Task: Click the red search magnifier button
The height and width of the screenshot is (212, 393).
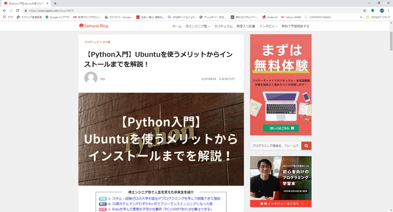Action: pos(306,145)
